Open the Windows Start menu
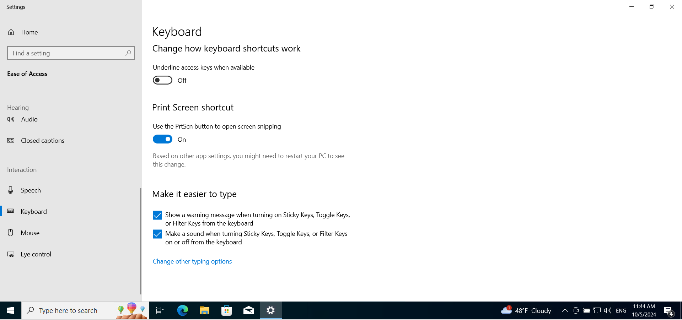The height and width of the screenshot is (320, 682). tap(11, 311)
